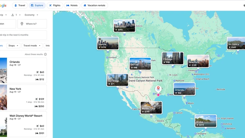Screen dimensions: 245x138
Task: Click the passenger person icon
Action: click(13, 15)
